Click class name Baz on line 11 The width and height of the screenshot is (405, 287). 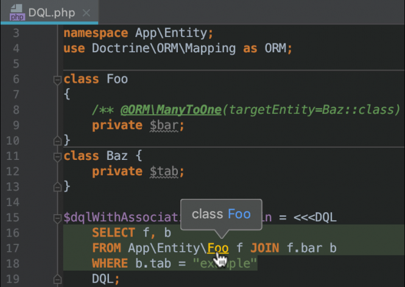click(118, 156)
